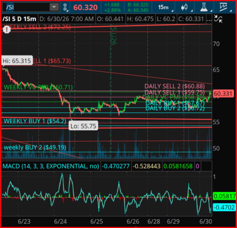237x228 pixels.
Task: Click the cyan -0.4702 MACD axis label
Action: click(225, 208)
